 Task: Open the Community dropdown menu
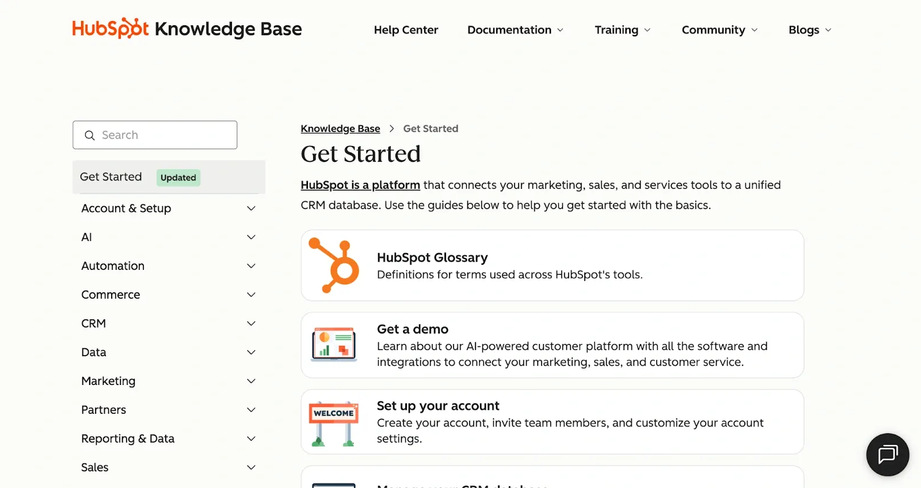[x=719, y=30]
